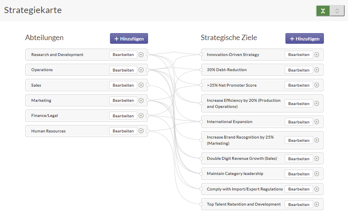This screenshot has height=215, width=348.
Task: Add a new strategic goal with Hinzufügen
Action: coord(305,38)
